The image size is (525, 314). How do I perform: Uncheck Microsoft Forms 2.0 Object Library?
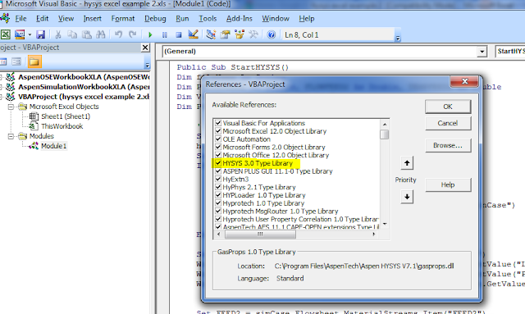click(x=218, y=147)
